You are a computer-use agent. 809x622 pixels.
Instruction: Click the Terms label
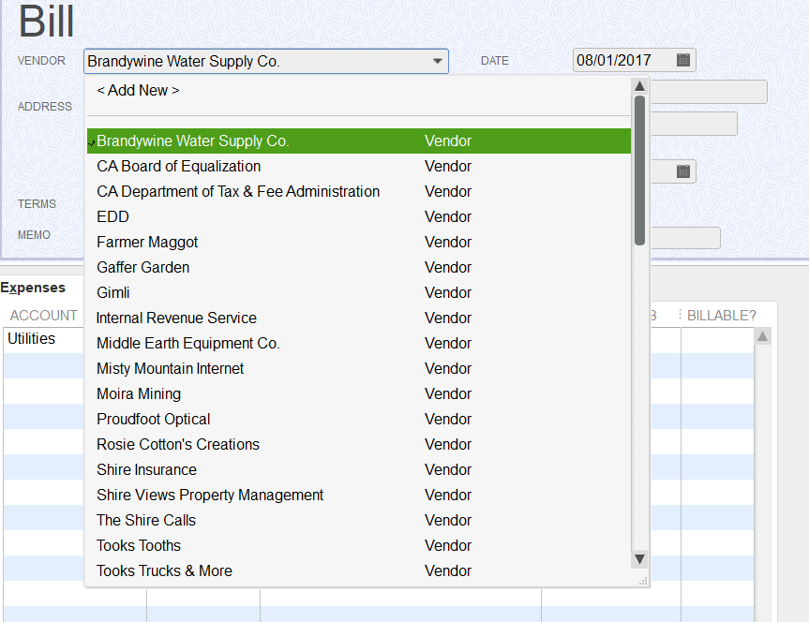pyautogui.click(x=37, y=204)
